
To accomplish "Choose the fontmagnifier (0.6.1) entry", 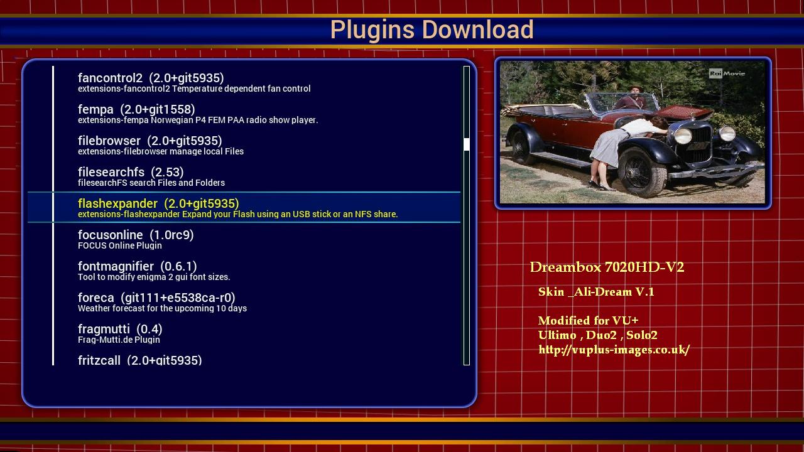I will tap(244, 271).
